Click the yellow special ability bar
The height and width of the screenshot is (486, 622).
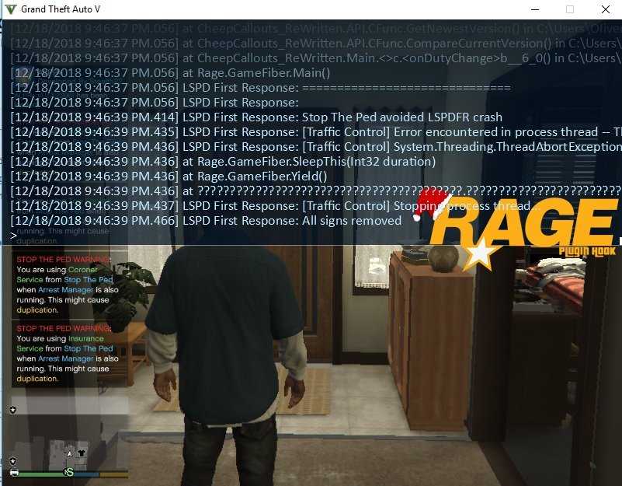(114, 474)
